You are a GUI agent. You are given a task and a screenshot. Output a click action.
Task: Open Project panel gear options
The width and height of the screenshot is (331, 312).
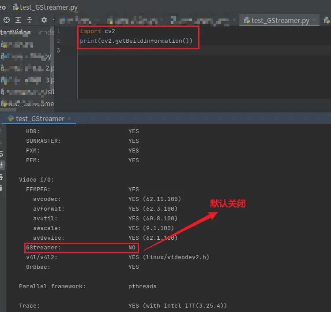coord(44,20)
